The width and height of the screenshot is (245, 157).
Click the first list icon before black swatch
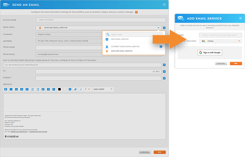tap(48, 89)
